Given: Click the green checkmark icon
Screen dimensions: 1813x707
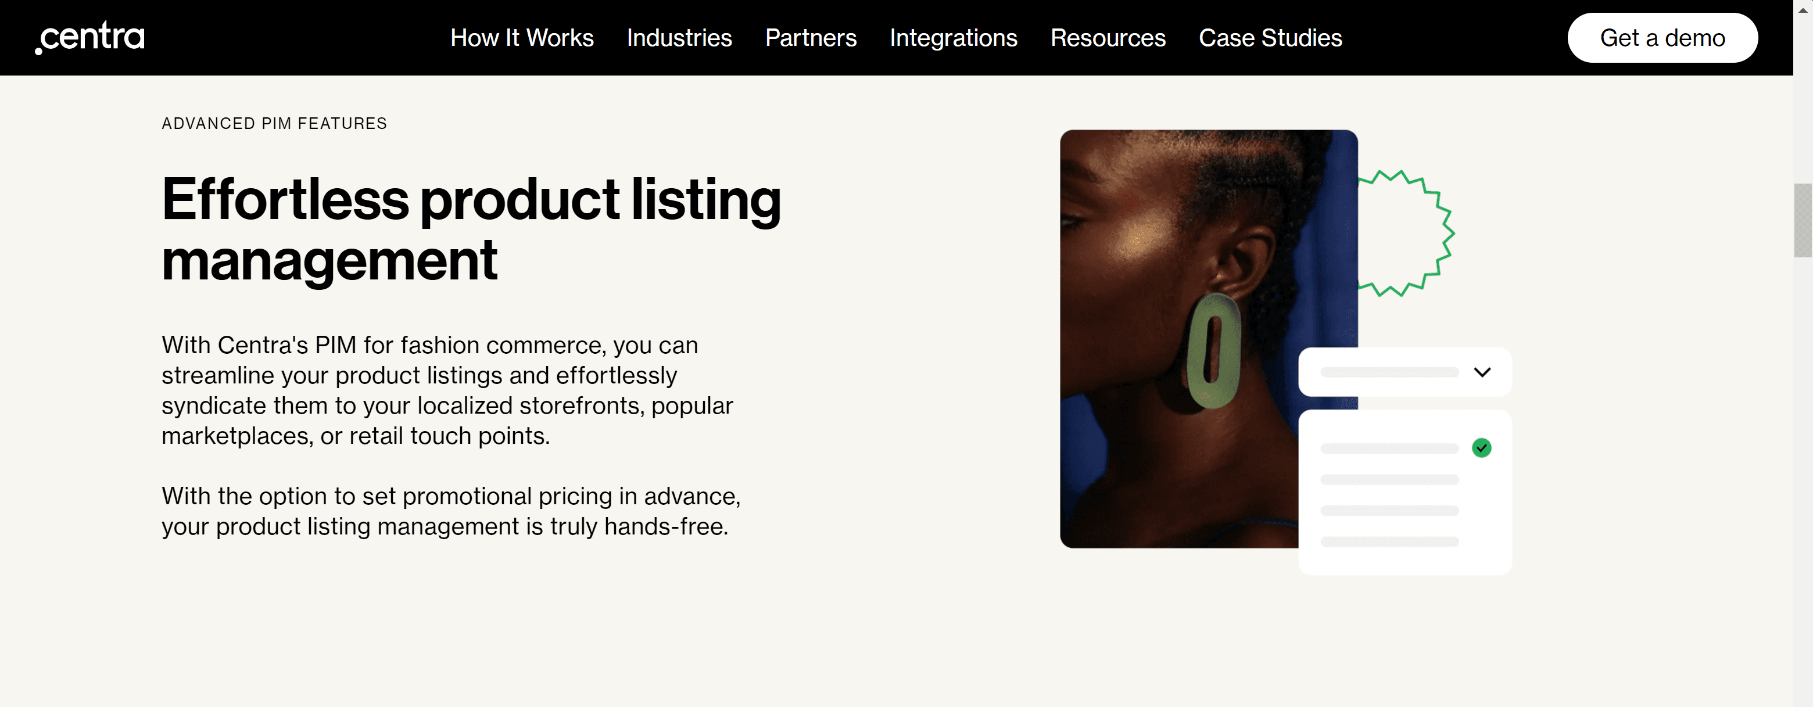Looking at the screenshot, I should pos(1482,448).
